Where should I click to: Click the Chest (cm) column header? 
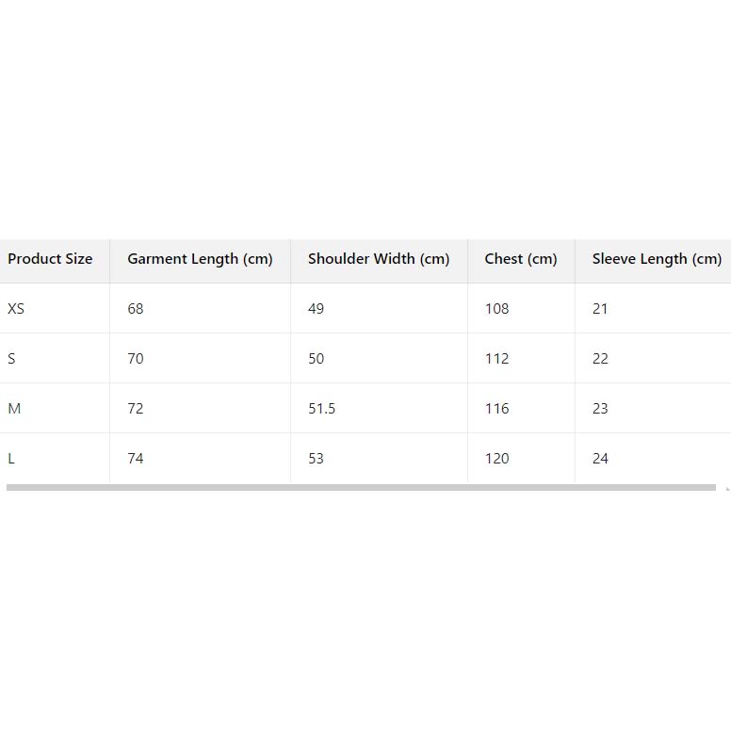[x=521, y=259]
